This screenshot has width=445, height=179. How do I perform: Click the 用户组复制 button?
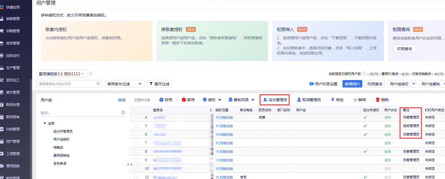pos(431,84)
